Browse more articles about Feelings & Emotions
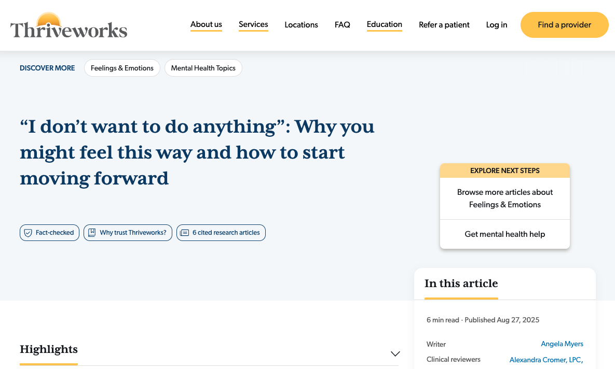This screenshot has height=369, width=615. tap(505, 198)
